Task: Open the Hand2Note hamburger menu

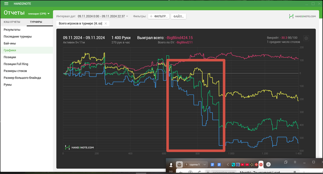Action: click(x=6, y=4)
